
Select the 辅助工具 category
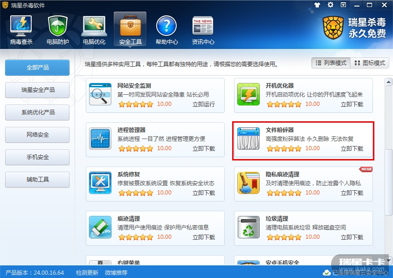point(37,180)
